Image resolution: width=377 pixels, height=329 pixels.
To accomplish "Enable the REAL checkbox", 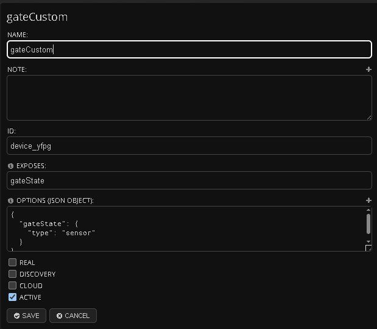I will click(12, 263).
